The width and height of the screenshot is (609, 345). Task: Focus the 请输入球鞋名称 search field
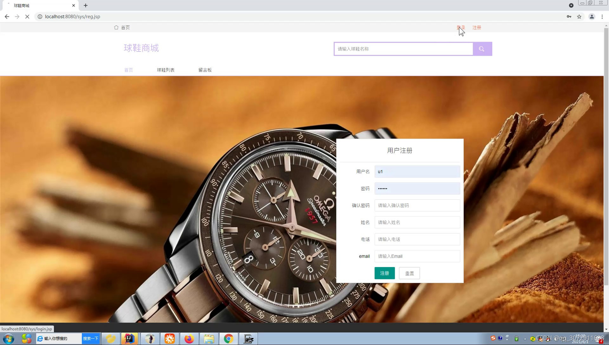point(403,49)
